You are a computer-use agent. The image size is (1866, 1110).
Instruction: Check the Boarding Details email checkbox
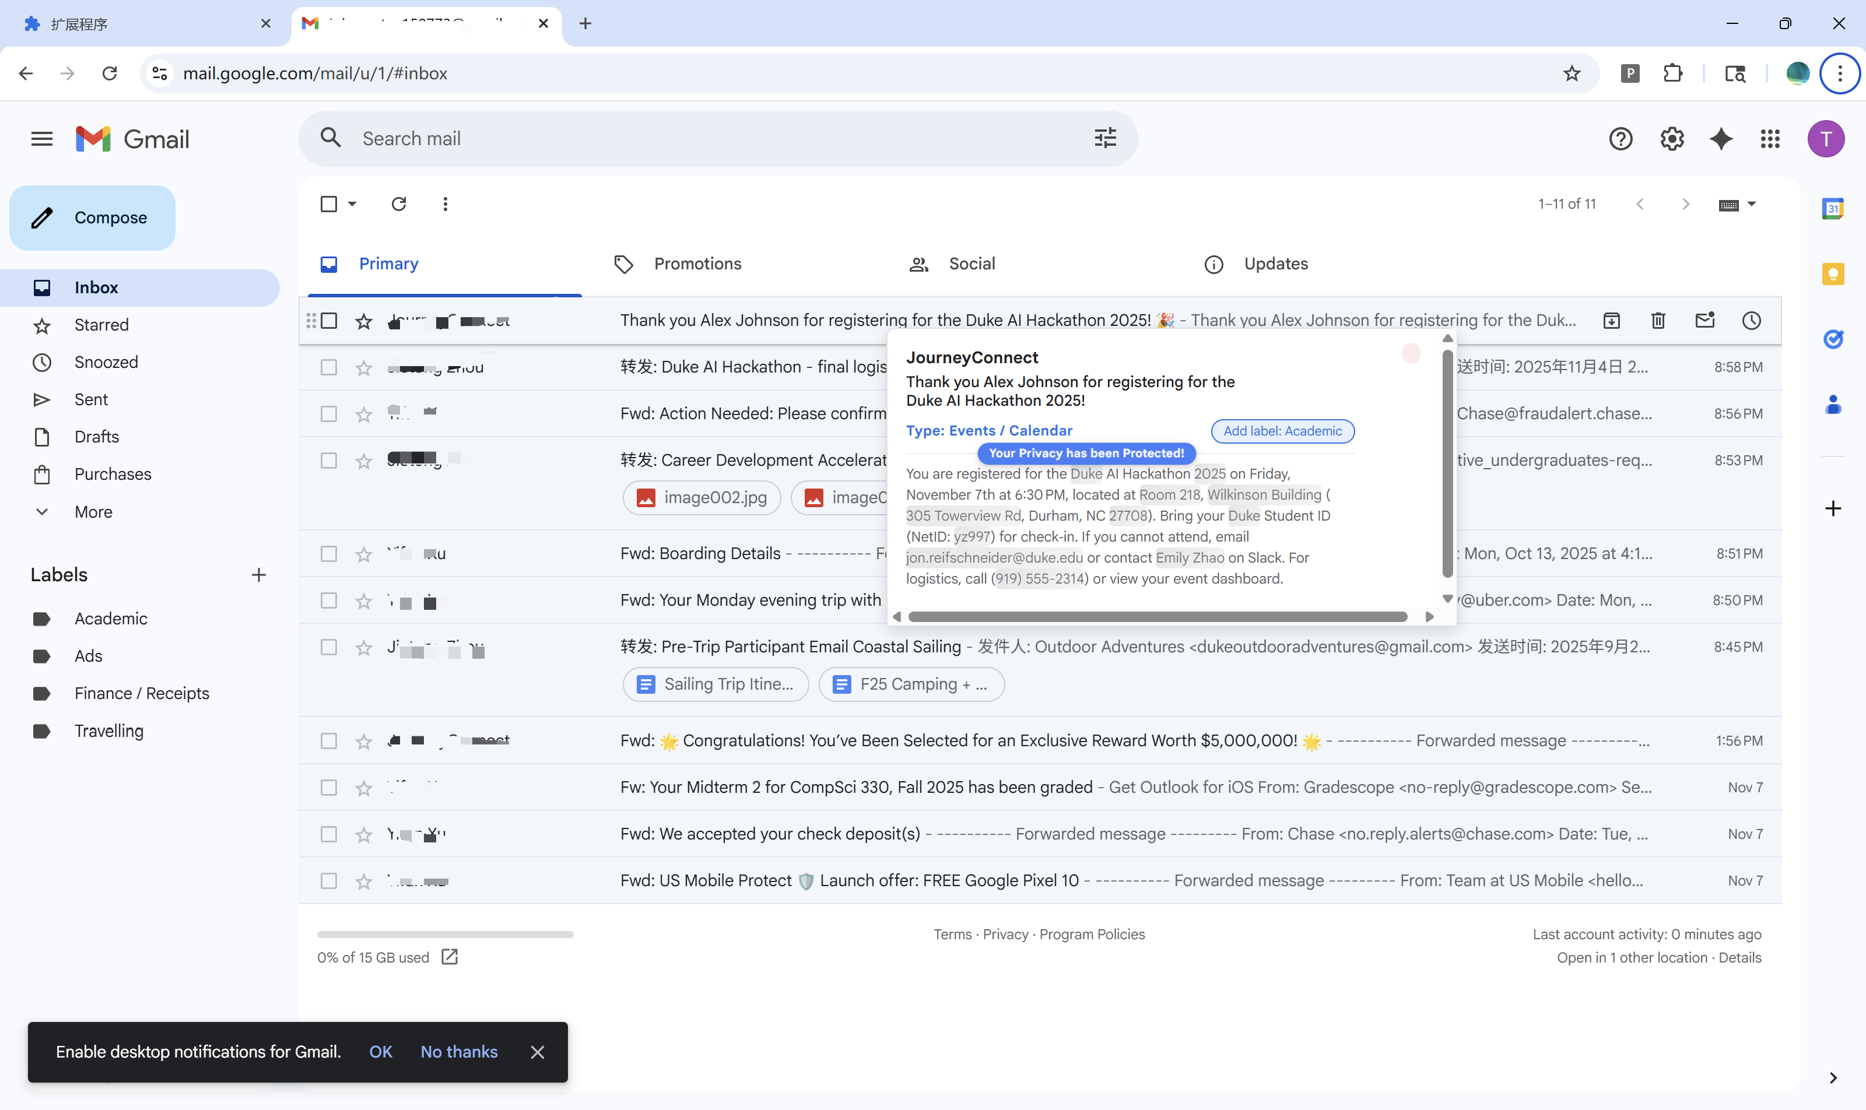click(x=328, y=554)
